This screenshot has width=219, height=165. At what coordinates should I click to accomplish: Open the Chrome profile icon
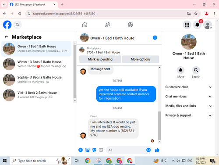click(x=206, y=14)
